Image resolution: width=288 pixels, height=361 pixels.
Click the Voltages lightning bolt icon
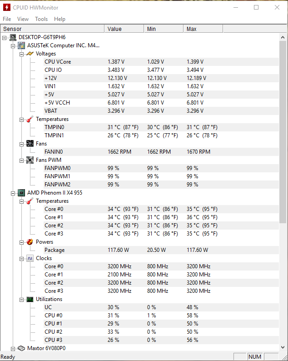pyautogui.click(x=30, y=54)
